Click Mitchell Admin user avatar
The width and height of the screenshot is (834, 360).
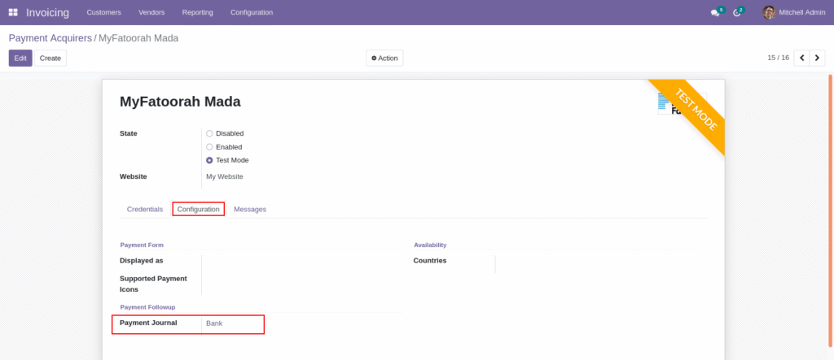point(769,12)
